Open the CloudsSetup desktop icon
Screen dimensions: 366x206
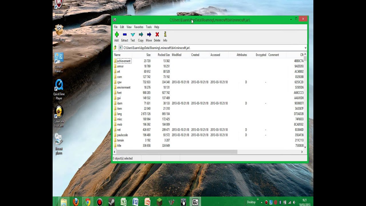[x=59, y=33]
